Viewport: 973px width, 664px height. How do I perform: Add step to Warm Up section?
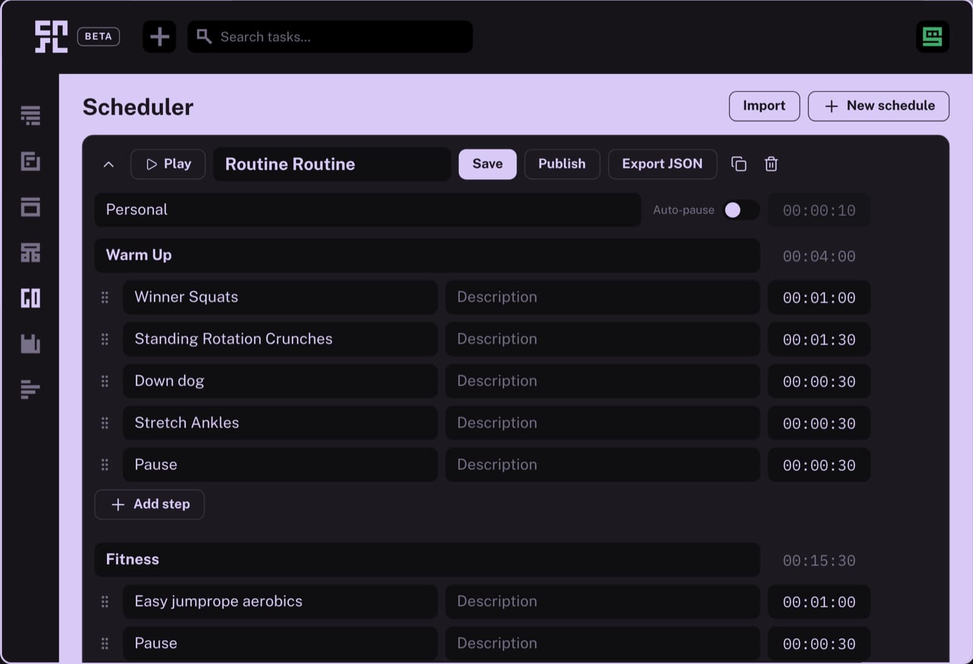[150, 505]
